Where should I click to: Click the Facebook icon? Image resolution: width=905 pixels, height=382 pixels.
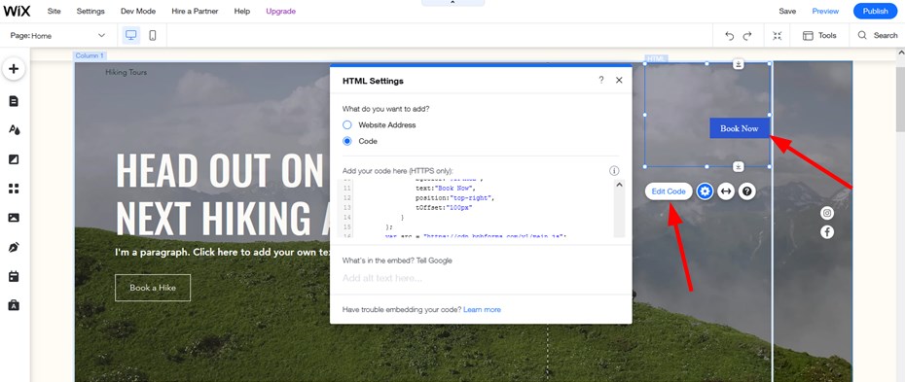point(827,232)
